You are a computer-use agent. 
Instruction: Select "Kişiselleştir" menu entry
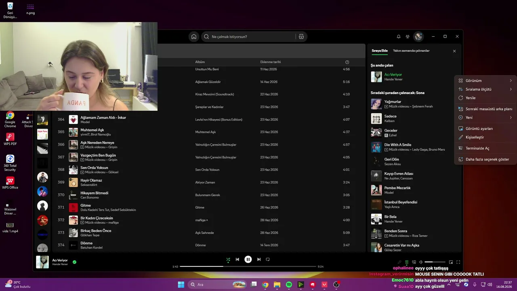[x=485, y=137]
